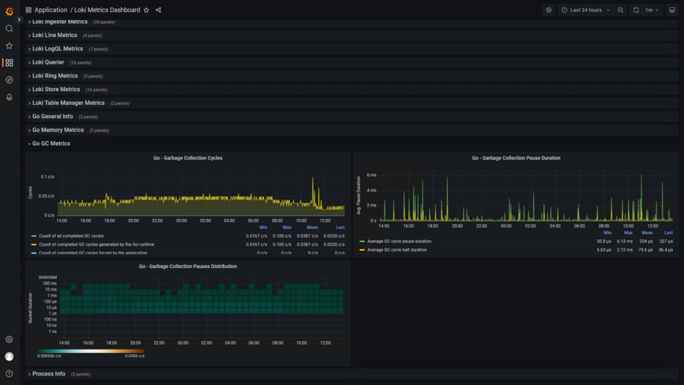
Task: Click the heatmap color scale legend
Action: [x=91, y=351]
